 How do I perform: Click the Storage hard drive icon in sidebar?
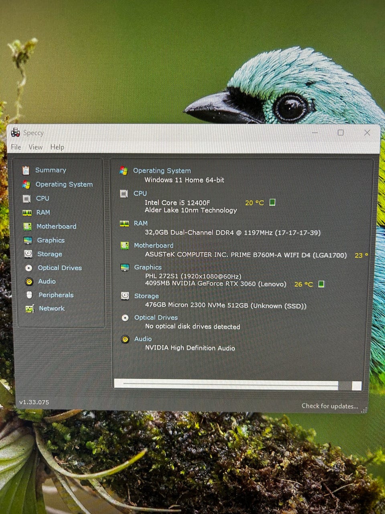click(28, 254)
